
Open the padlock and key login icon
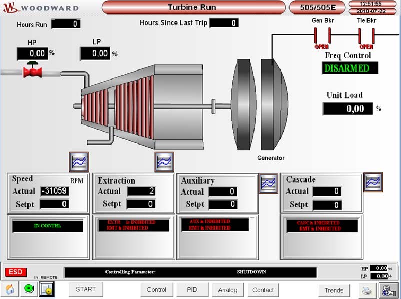[x=388, y=291]
